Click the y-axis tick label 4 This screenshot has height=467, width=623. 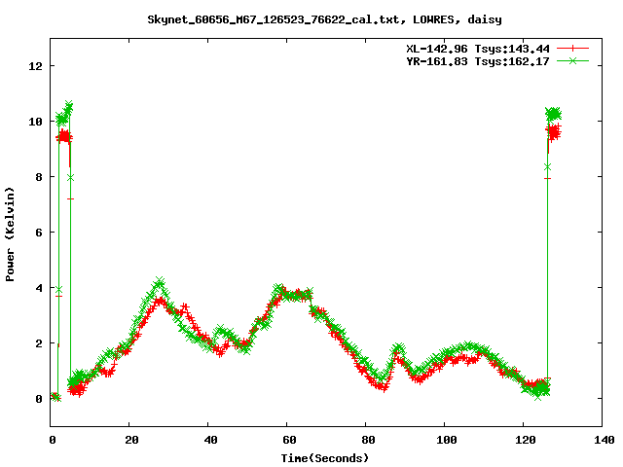point(39,288)
